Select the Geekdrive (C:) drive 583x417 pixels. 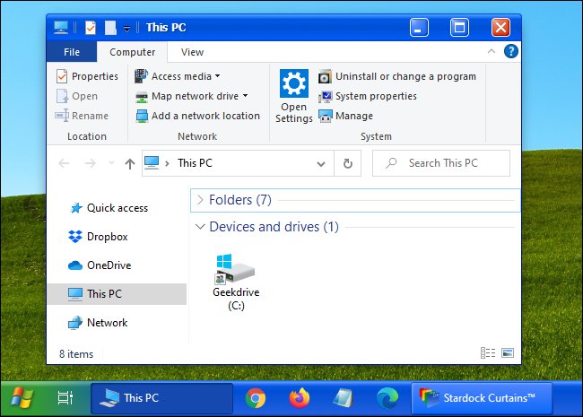pyautogui.click(x=236, y=282)
